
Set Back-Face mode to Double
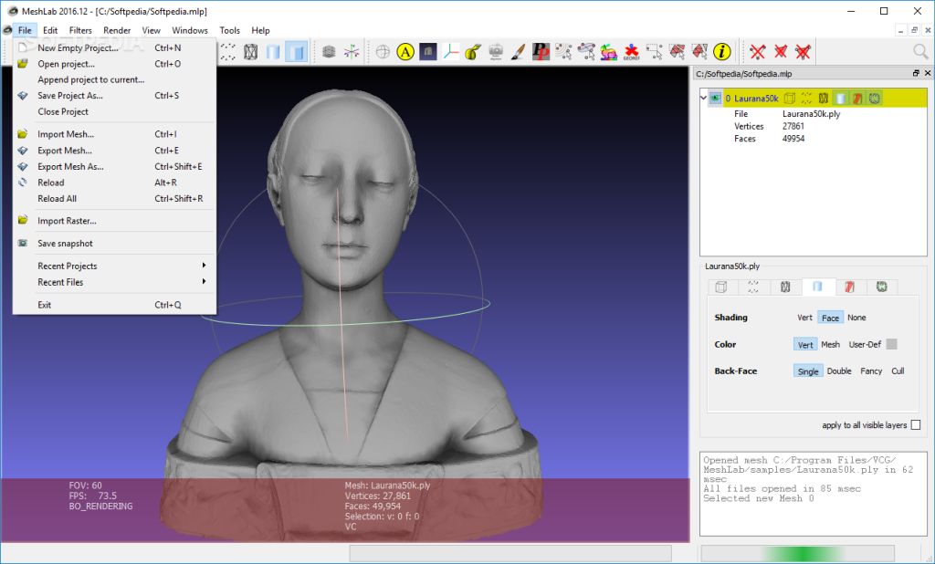pos(839,371)
